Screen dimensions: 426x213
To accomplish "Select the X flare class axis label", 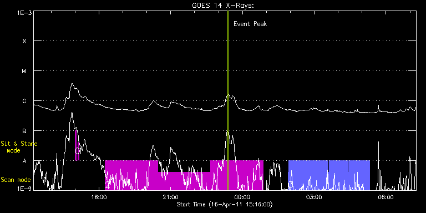I will click(24, 41).
